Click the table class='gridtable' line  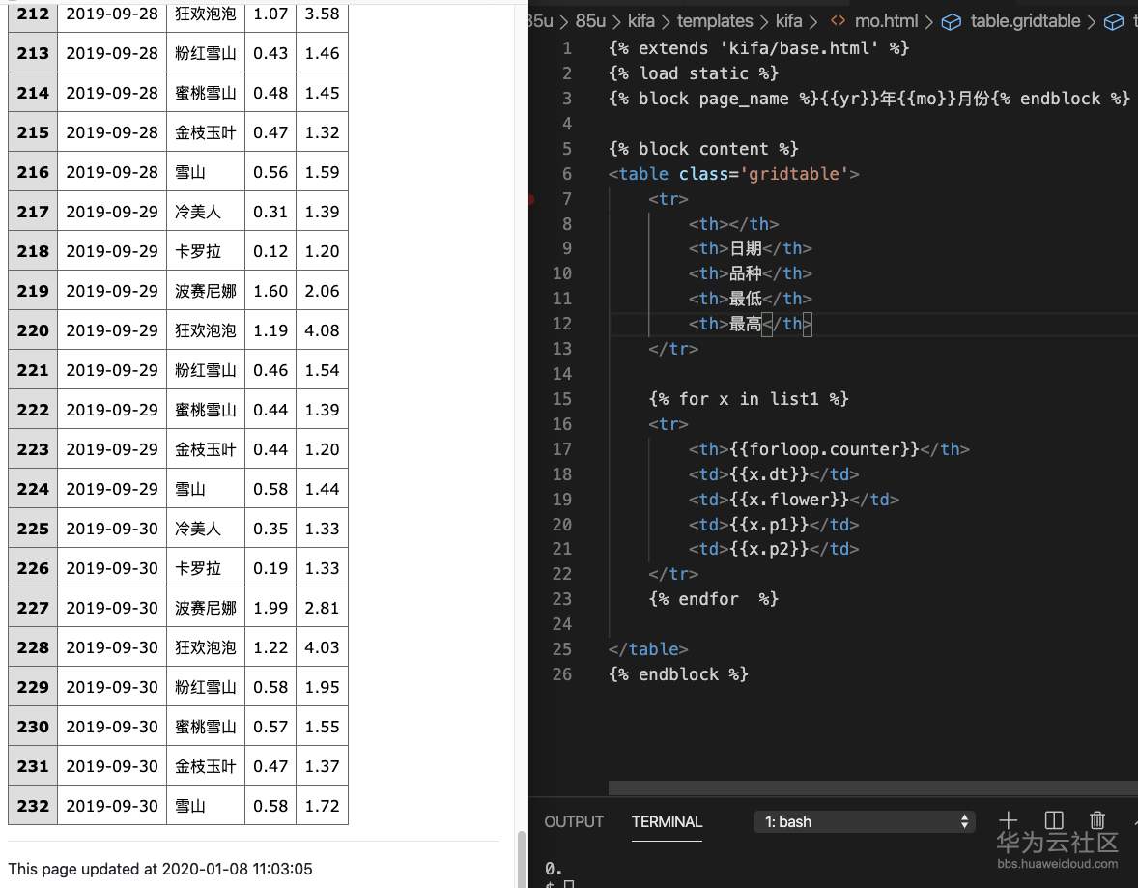point(734,174)
